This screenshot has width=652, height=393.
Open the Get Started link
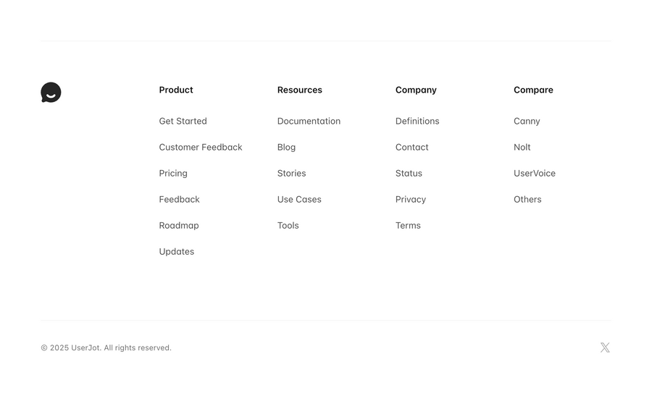coord(183,121)
